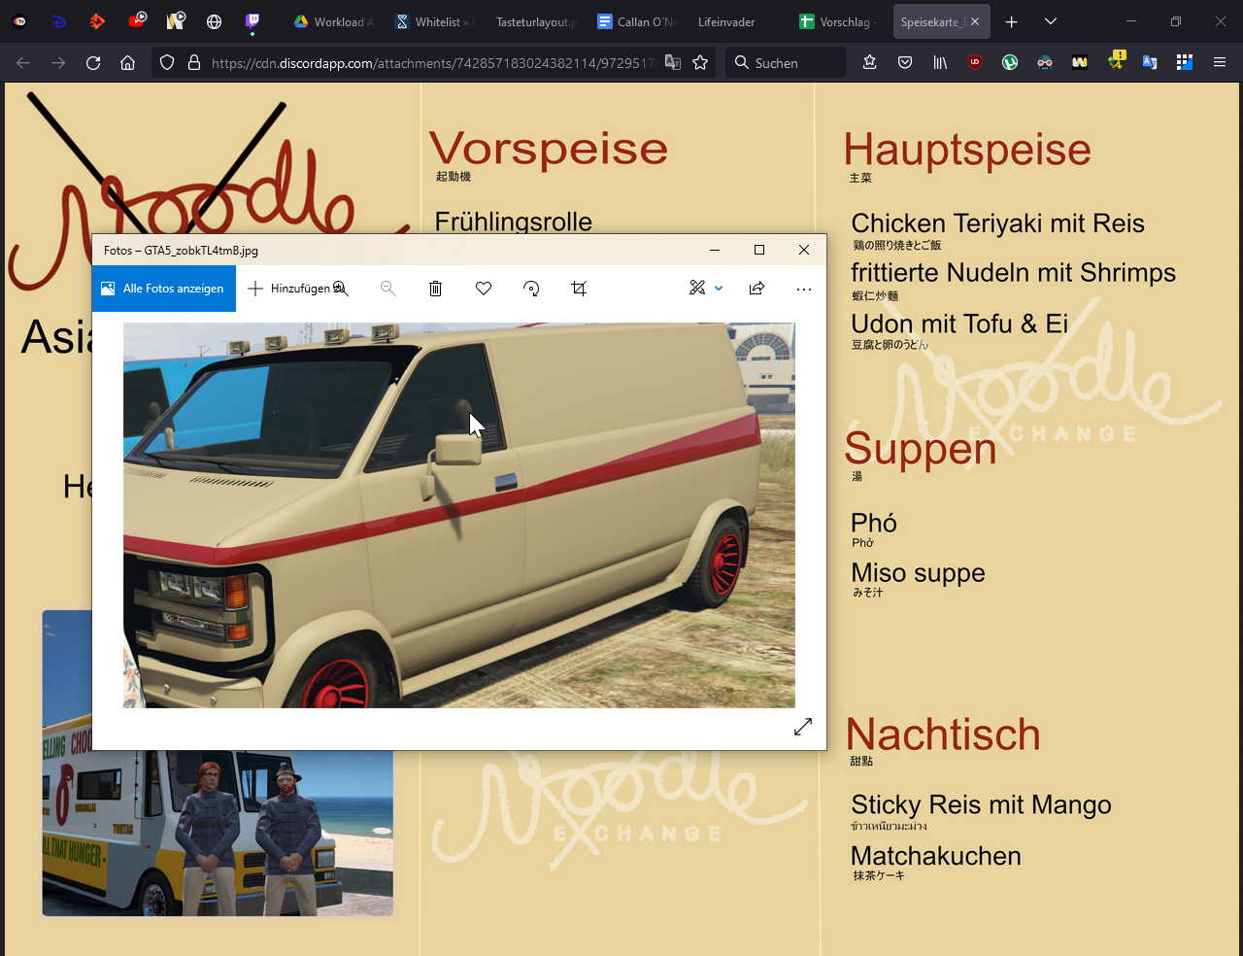1243x956 pixels.
Task: Switch to the Workload tab
Action: point(333,21)
